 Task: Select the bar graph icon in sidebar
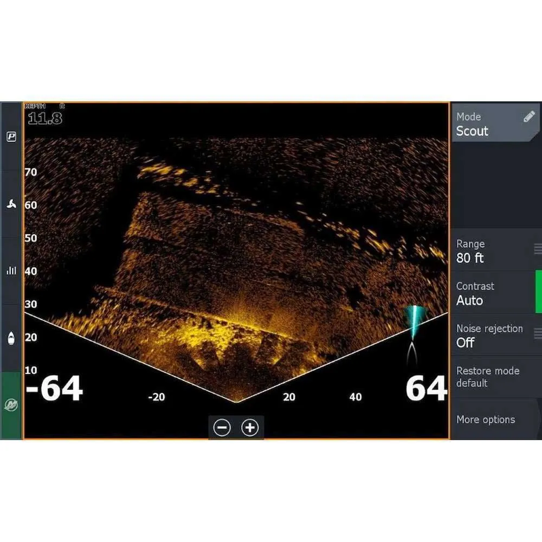coord(11,270)
